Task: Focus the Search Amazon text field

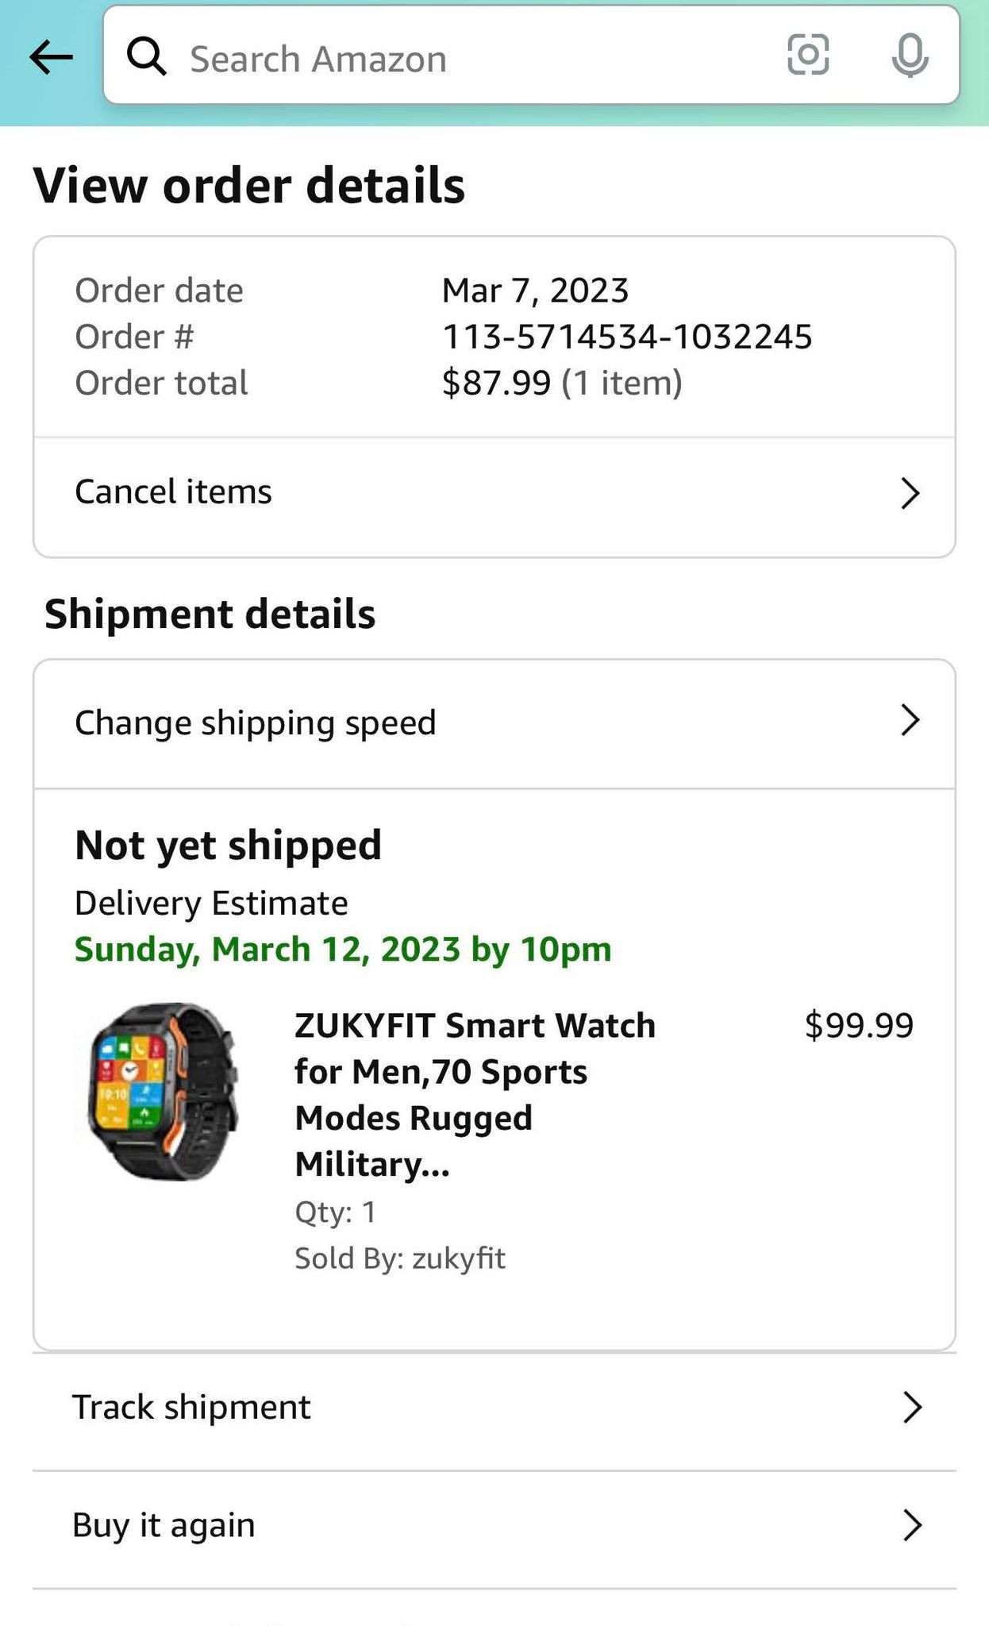Action: tap(460, 59)
